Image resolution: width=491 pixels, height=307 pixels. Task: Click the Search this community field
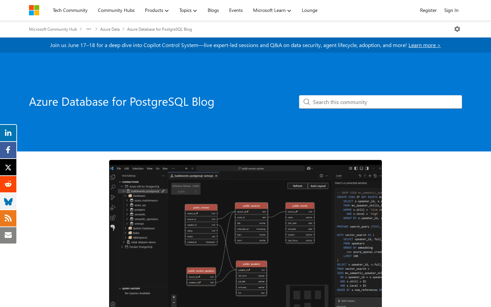coord(380,102)
